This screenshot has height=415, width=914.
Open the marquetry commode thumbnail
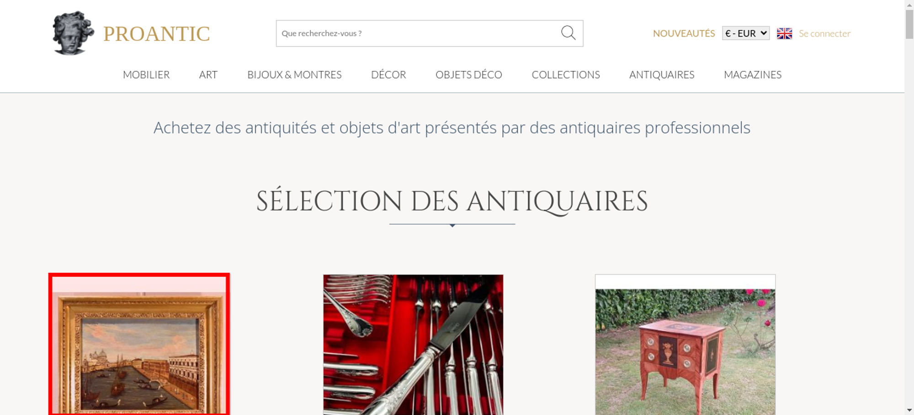click(685, 345)
